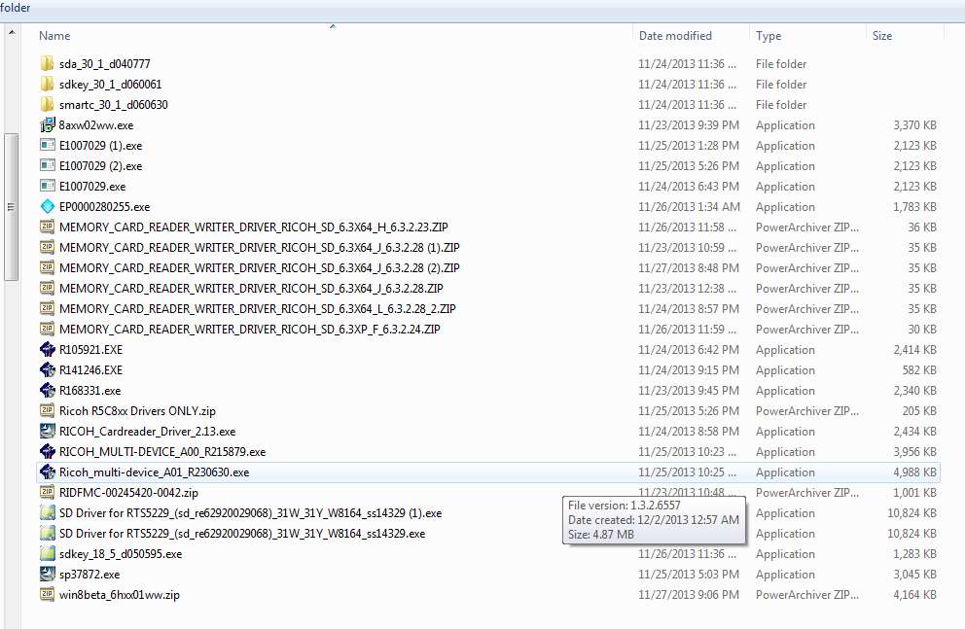Click the EP0000280255.exe diamond icon

48,207
